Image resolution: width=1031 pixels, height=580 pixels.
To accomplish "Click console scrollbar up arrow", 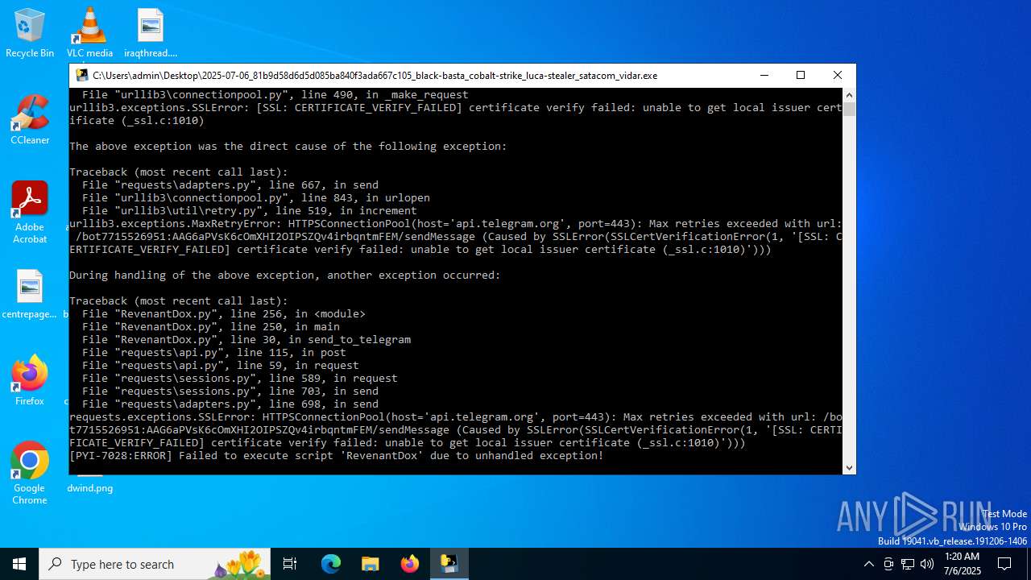I will pyautogui.click(x=849, y=95).
